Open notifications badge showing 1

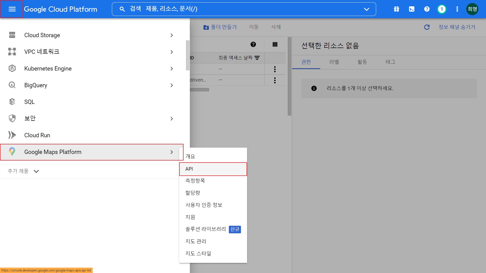coord(442,9)
